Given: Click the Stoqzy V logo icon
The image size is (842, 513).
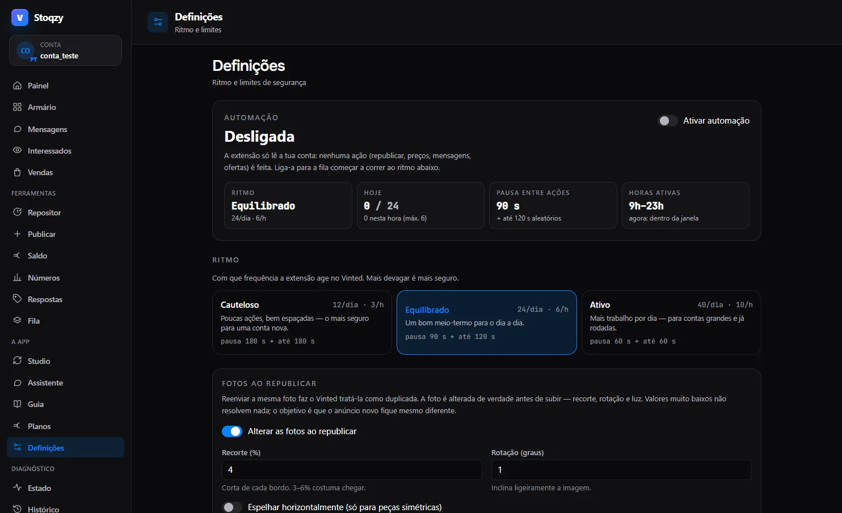Looking at the screenshot, I should pyautogui.click(x=20, y=18).
